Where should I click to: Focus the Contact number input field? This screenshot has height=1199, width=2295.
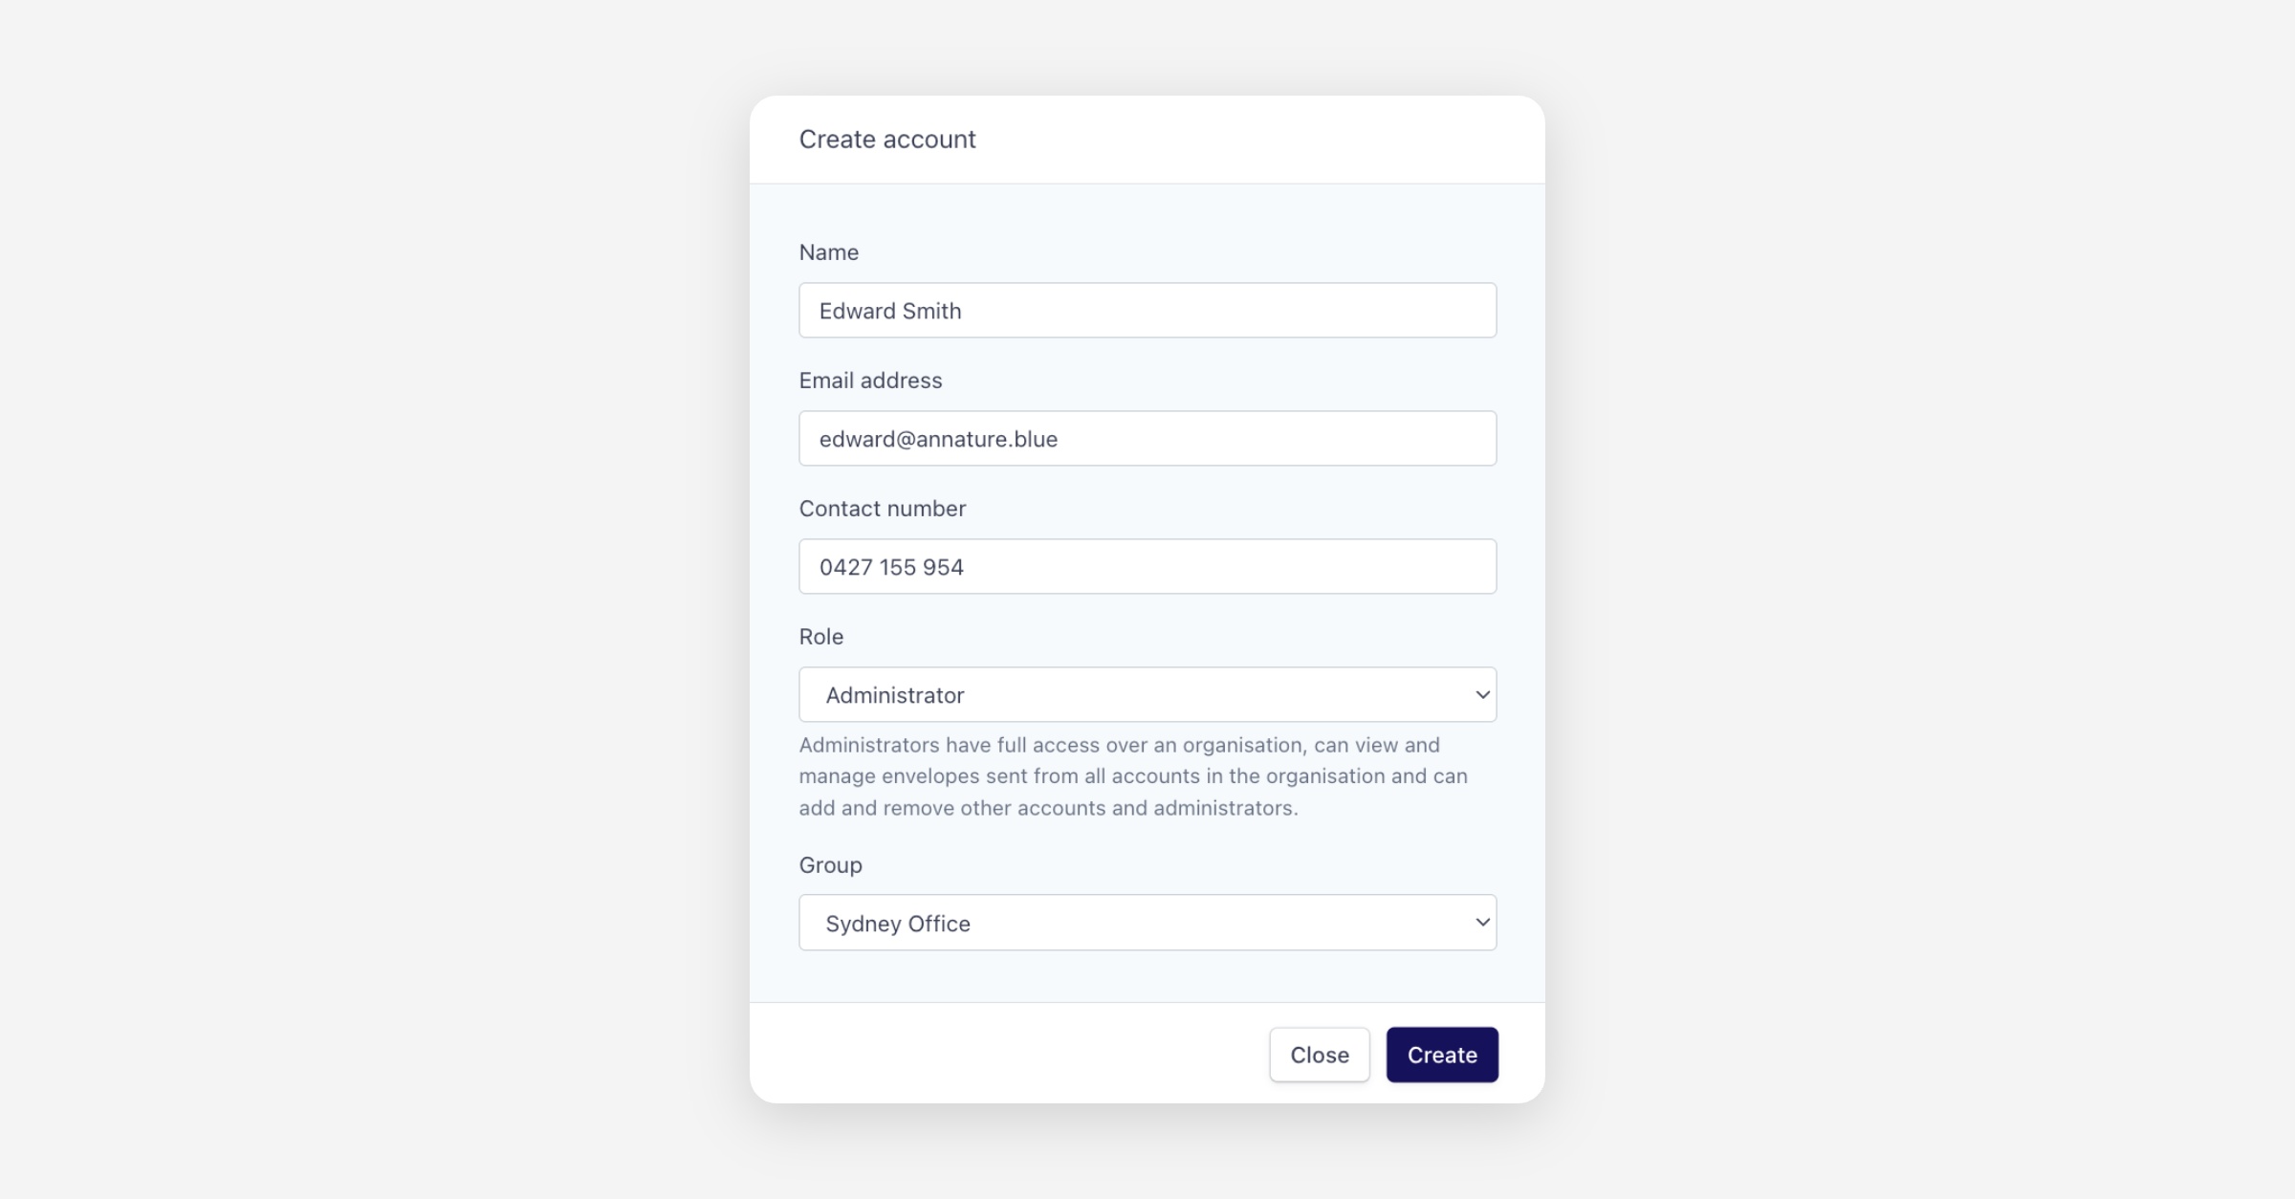(1147, 567)
